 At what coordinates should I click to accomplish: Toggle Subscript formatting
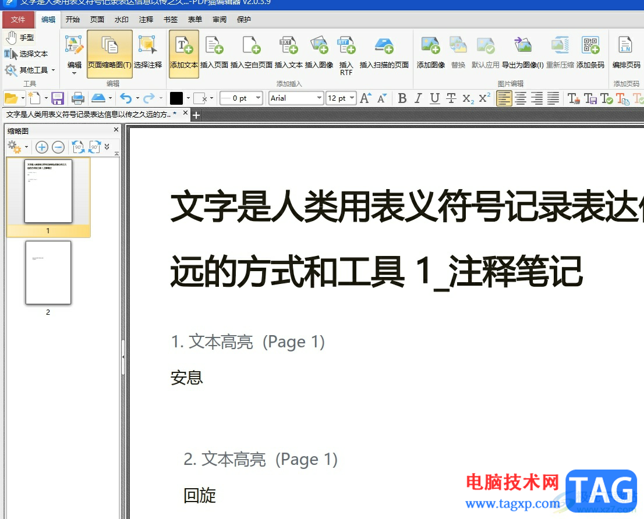468,98
